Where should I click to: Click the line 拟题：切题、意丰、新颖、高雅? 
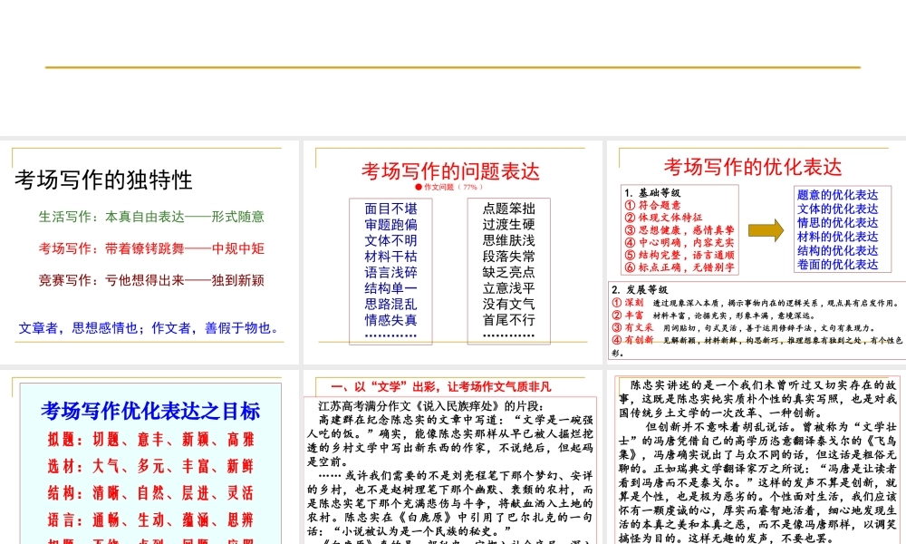tap(150, 440)
